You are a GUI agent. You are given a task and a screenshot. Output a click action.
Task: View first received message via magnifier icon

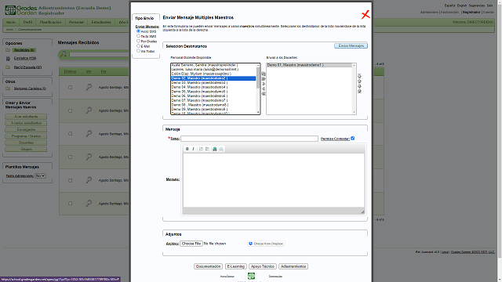(89, 87)
